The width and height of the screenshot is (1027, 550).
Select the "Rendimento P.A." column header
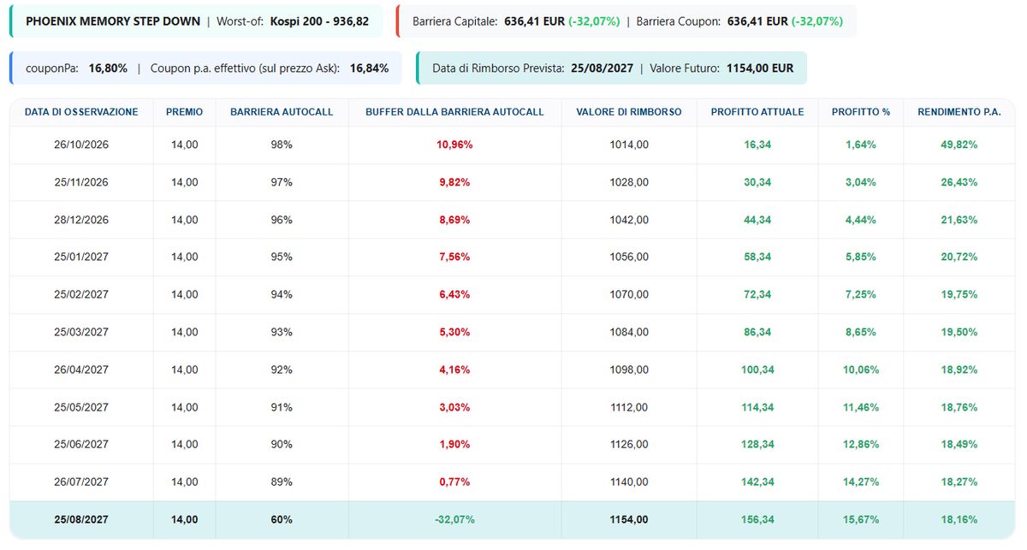(x=959, y=112)
